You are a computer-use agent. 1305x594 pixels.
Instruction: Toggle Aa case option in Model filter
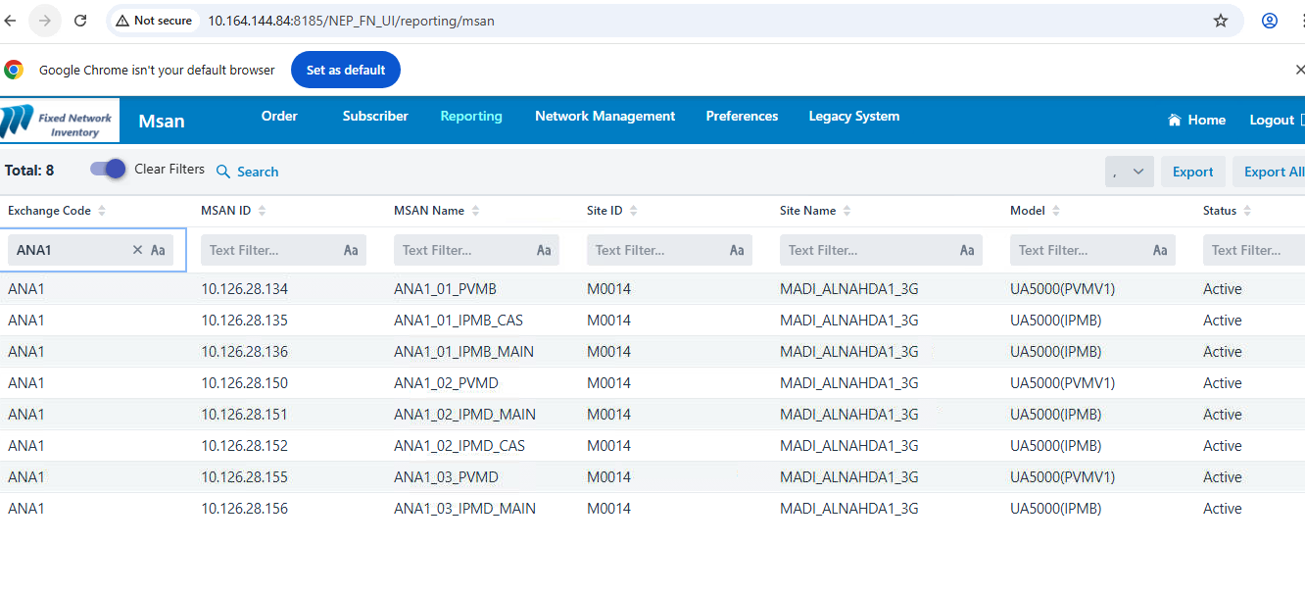pyautogui.click(x=1160, y=250)
